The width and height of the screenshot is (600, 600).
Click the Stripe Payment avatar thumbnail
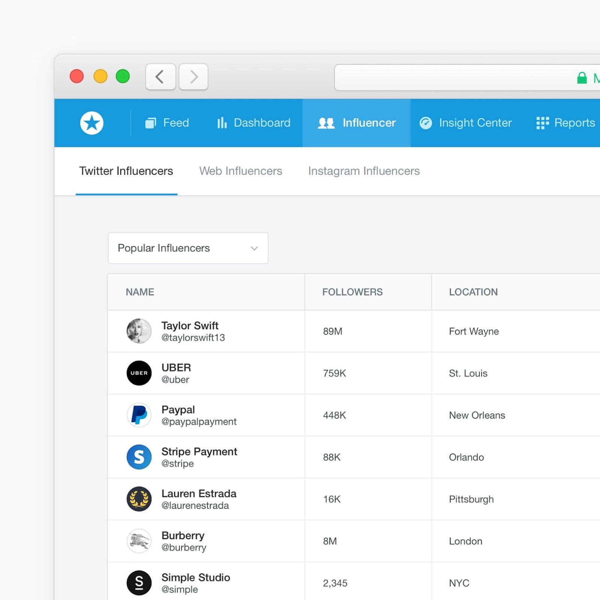(x=139, y=457)
